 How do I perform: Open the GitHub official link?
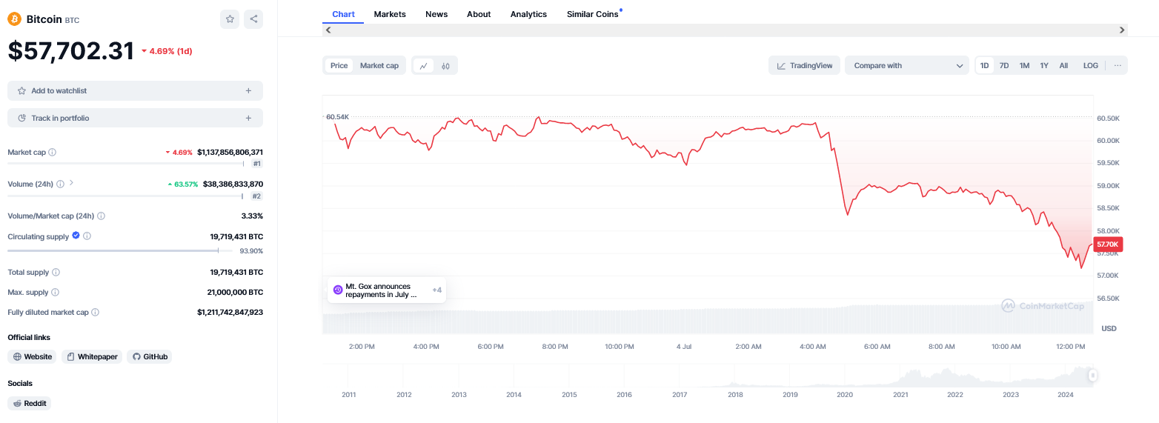click(150, 357)
